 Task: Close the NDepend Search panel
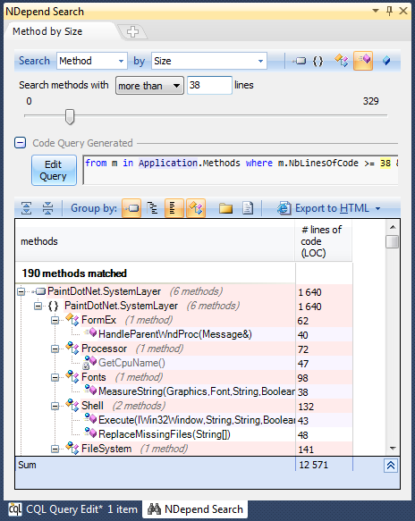(403, 11)
